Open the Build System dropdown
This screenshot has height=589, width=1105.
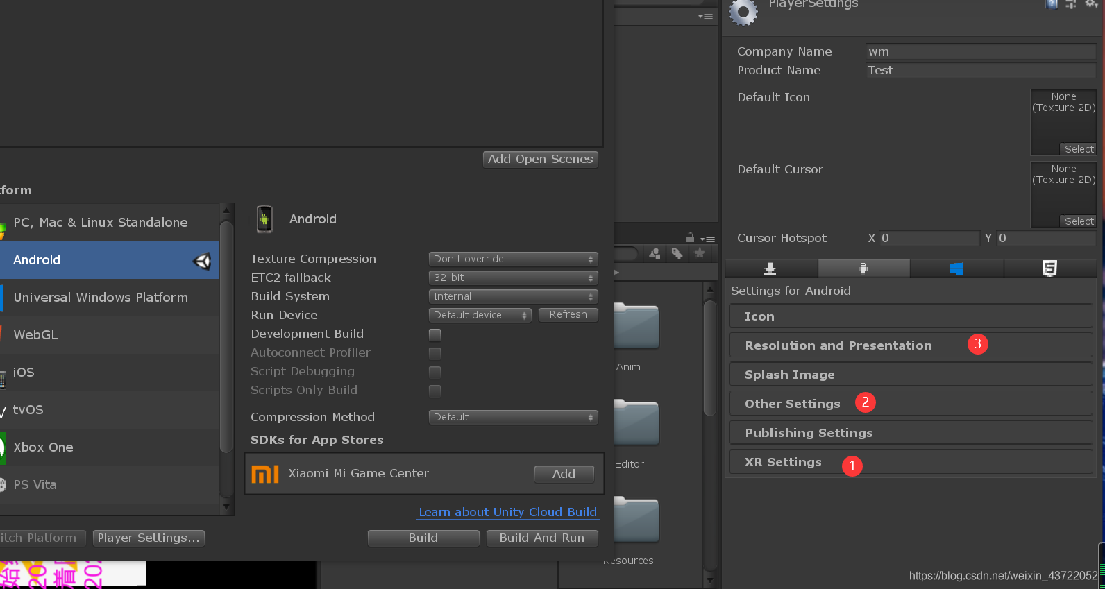point(513,296)
